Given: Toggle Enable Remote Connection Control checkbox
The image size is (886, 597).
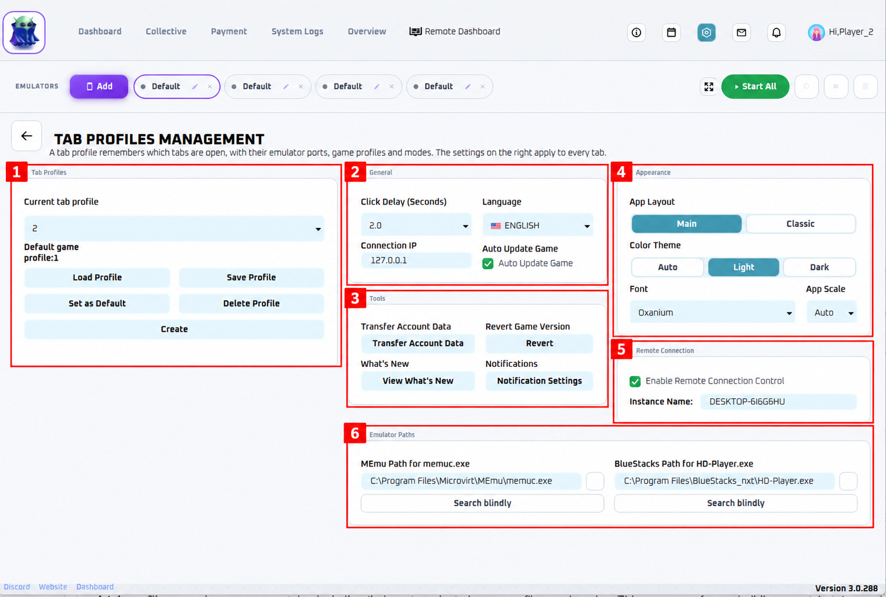Looking at the screenshot, I should (x=635, y=381).
